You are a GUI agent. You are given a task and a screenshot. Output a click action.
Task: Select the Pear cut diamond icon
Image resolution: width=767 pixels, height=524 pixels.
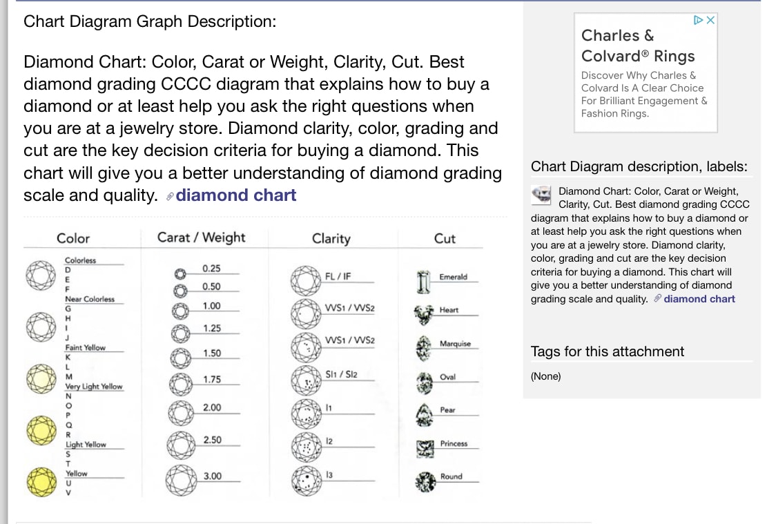point(422,414)
